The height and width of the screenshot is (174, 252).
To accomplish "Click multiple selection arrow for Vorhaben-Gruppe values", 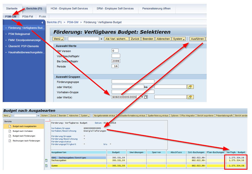I will [x=191, y=97].
